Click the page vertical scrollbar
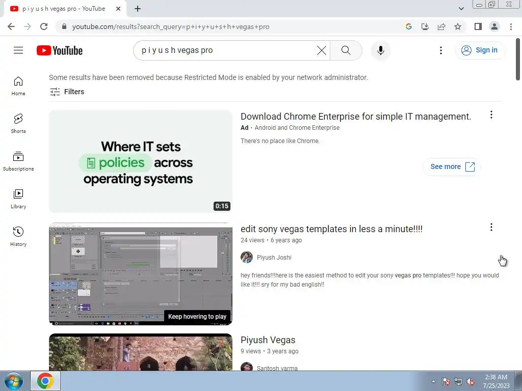The height and width of the screenshot is (391, 522). [x=518, y=60]
